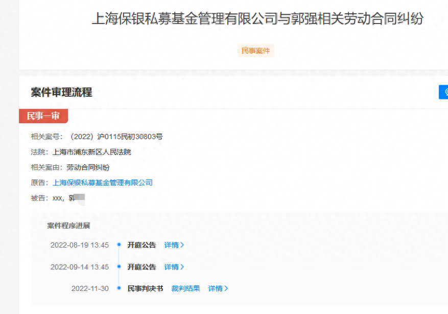This screenshot has height=314, width=448.
Task: Click the timeline dot for 民事判决书
Action: click(119, 288)
